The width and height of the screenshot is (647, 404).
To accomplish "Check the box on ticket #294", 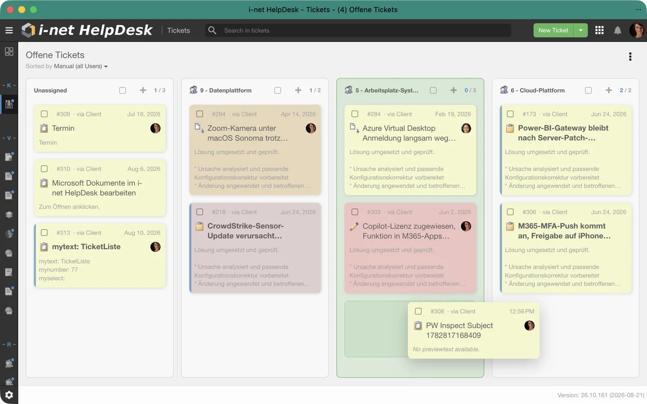I will 199,114.
